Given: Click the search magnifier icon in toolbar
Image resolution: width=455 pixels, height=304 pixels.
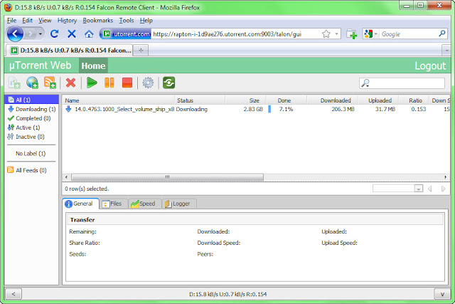Looking at the screenshot, I should [x=365, y=83].
